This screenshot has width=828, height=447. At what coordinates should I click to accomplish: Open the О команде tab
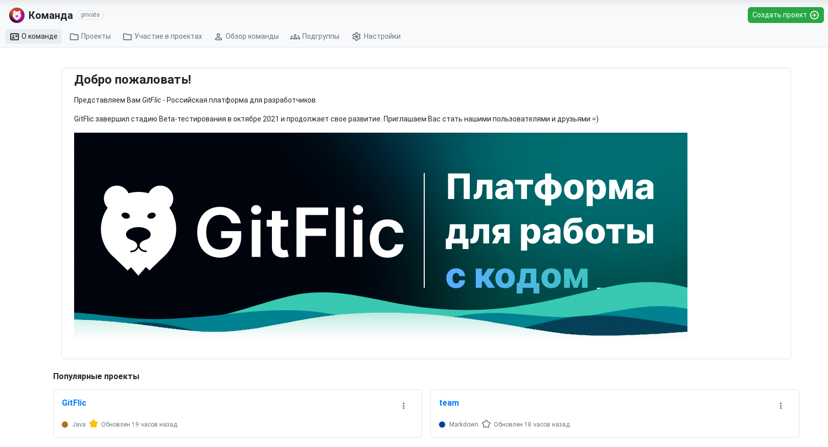[x=34, y=36]
